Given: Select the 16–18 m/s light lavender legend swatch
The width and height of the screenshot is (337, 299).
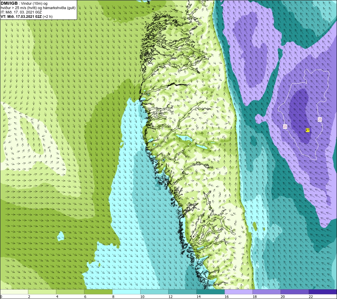Looking at the screenshot, I should (x=239, y=292).
